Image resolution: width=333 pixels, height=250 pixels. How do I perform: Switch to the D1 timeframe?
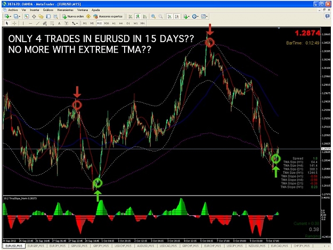[x=128, y=23]
